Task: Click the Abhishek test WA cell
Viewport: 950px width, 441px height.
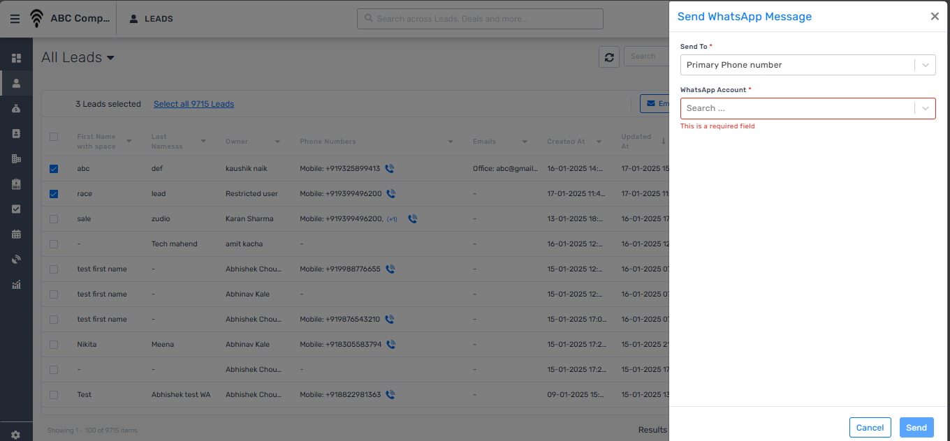Action: 181,395
